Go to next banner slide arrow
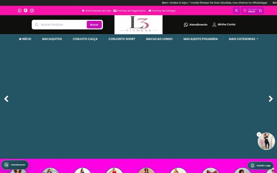 (270, 99)
